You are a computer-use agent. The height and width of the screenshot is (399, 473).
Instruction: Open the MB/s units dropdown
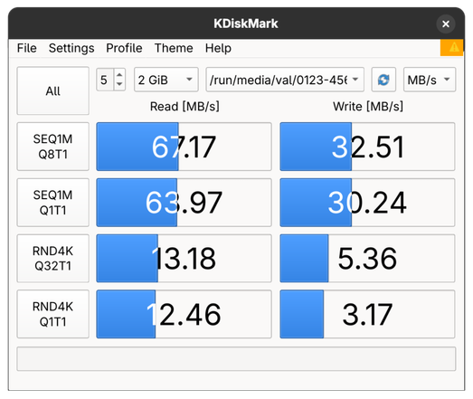(430, 80)
